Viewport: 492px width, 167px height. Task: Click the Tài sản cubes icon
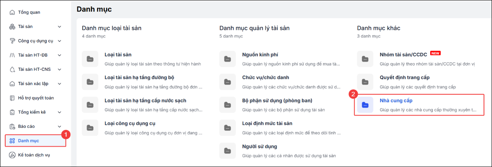[x=12, y=26]
